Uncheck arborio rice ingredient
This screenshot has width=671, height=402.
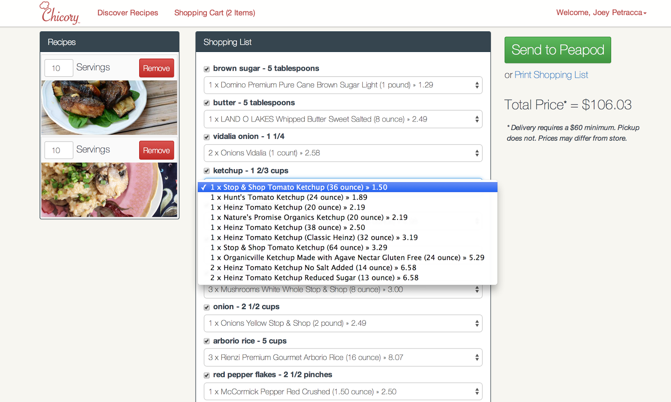[x=207, y=341]
